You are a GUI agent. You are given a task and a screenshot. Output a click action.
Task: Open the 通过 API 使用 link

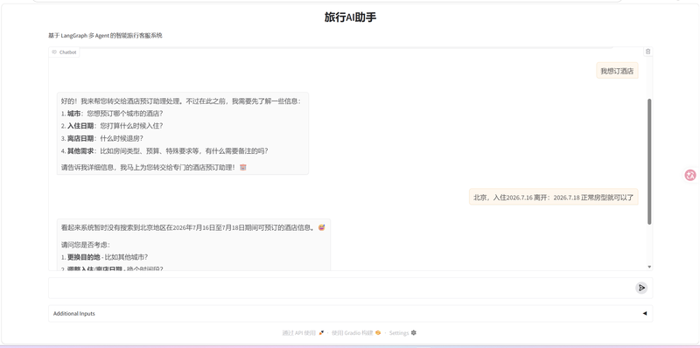(299, 333)
